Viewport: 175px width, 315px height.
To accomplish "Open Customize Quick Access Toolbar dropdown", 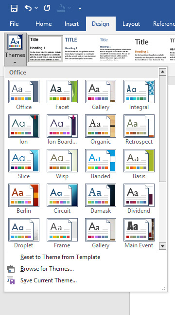I will point(80,8).
